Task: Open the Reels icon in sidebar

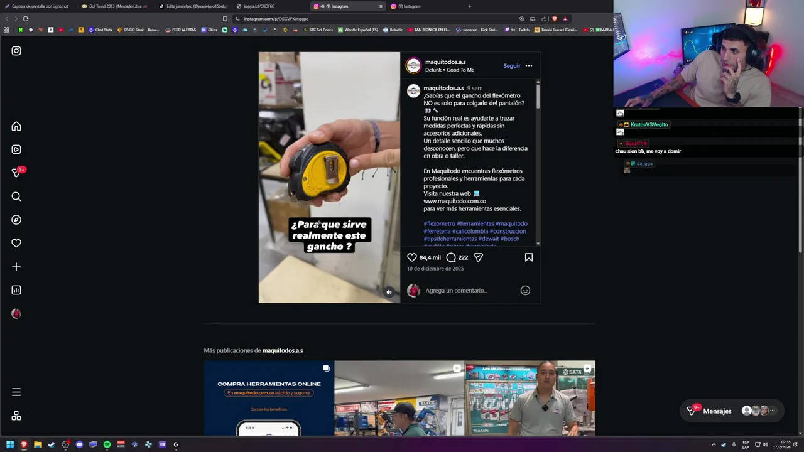Action: click(16, 149)
